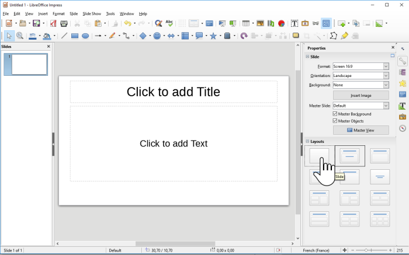409x255 pixels.
Task: Export directly as PDF
Action: [x=53, y=23]
